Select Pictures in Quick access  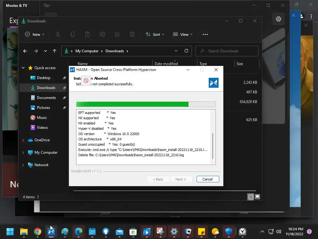click(43, 107)
